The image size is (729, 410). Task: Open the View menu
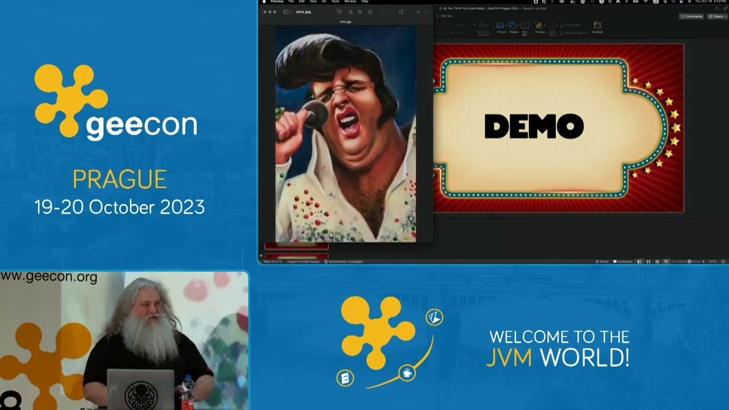(x=313, y=2)
